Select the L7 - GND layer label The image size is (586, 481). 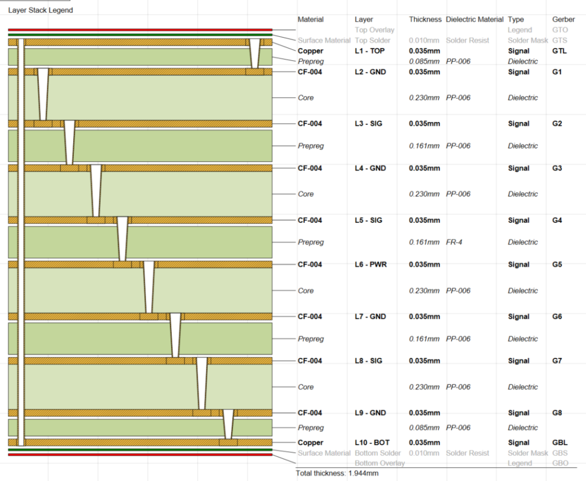coord(370,317)
